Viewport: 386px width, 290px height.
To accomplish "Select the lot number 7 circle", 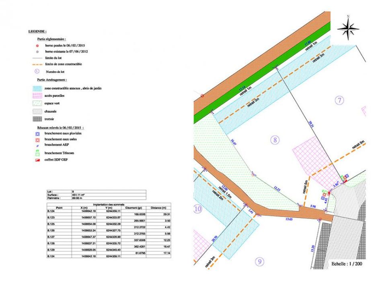I will (x=339, y=100).
